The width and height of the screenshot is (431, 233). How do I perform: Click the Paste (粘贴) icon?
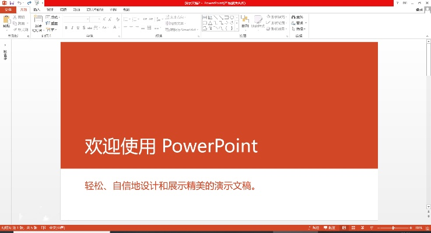point(6,22)
